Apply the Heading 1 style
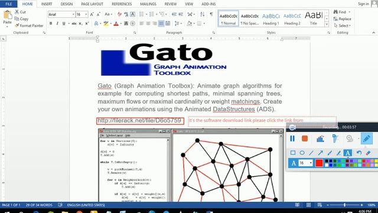Screen dimensions: 378x213 pos(271,18)
